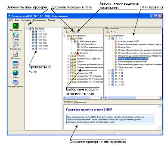Check the Уязвимости FTP сервисов checkbox
This screenshot has width=167, height=145.
[x=71, y=76]
